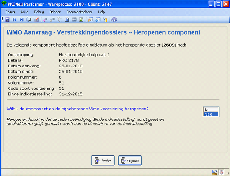Open the Actie menu
Viewport: 230px width, 176px height.
pos(24,12)
